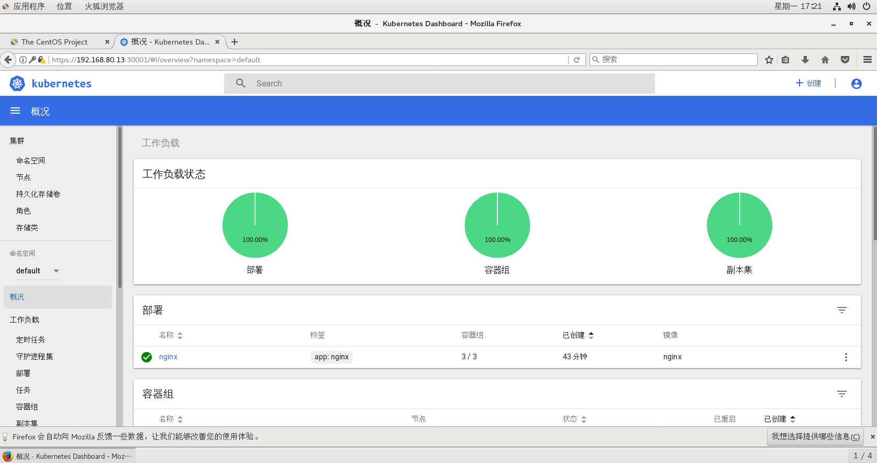The height and width of the screenshot is (463, 877).
Task: Select the 概况 Kubernetes Dashboard tab
Action: click(170, 42)
